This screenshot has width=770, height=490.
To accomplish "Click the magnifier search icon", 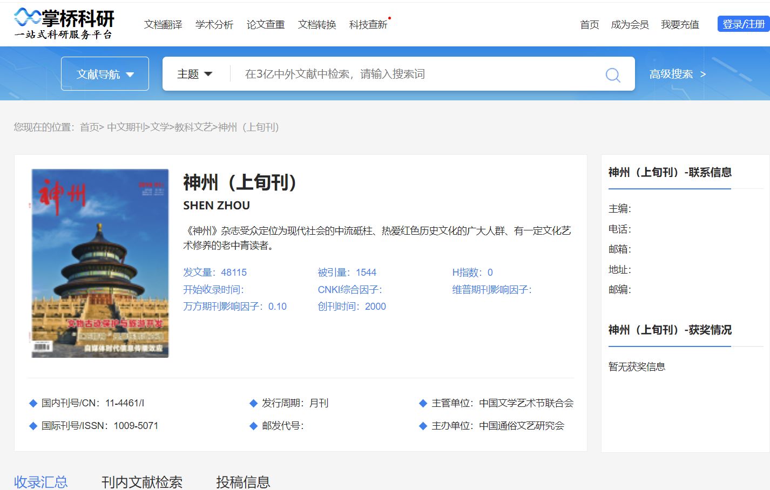I will [x=613, y=74].
